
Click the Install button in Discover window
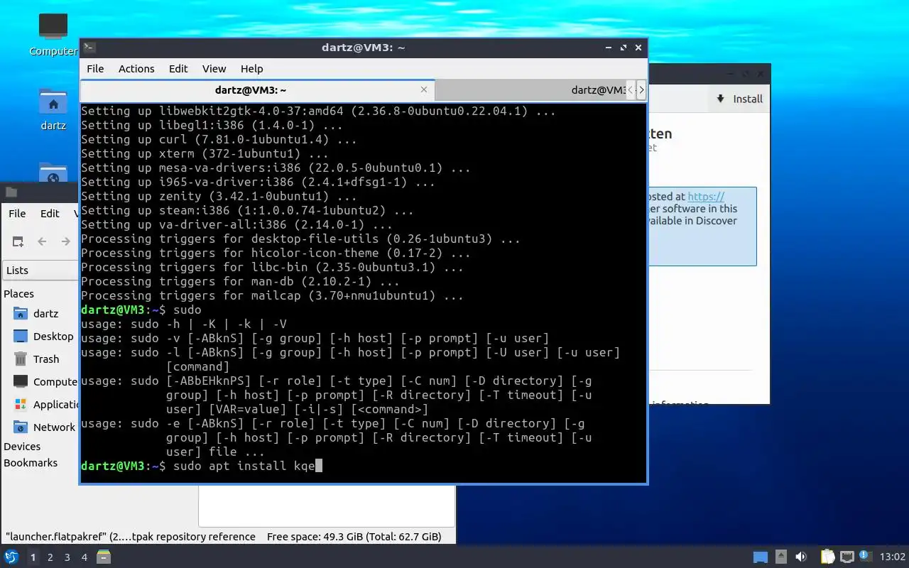pyautogui.click(x=739, y=99)
